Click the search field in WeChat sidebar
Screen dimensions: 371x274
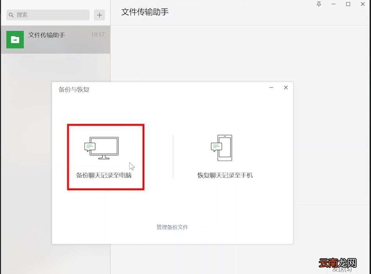[48, 15]
